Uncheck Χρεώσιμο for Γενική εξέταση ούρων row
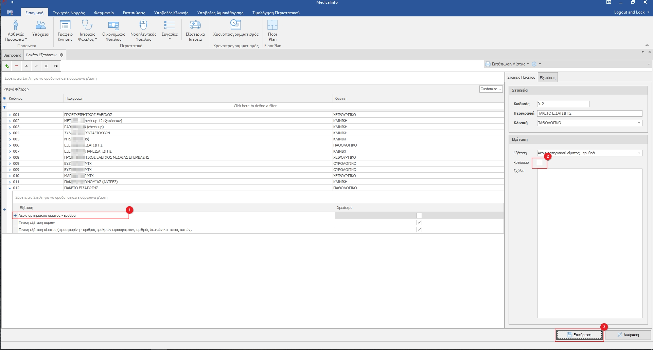Screen dimensions: 653x350 (419, 223)
